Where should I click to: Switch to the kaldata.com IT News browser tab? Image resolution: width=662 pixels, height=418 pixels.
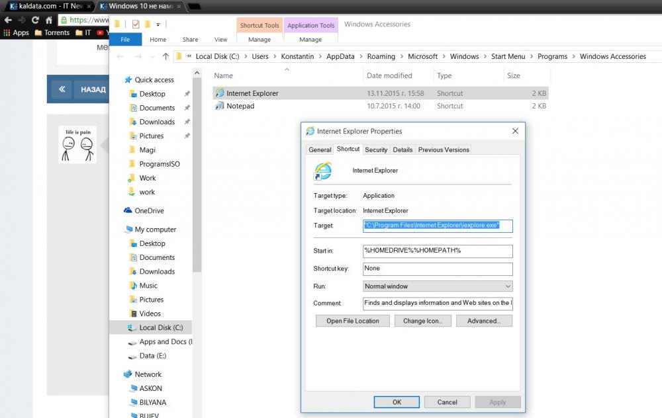[49, 6]
